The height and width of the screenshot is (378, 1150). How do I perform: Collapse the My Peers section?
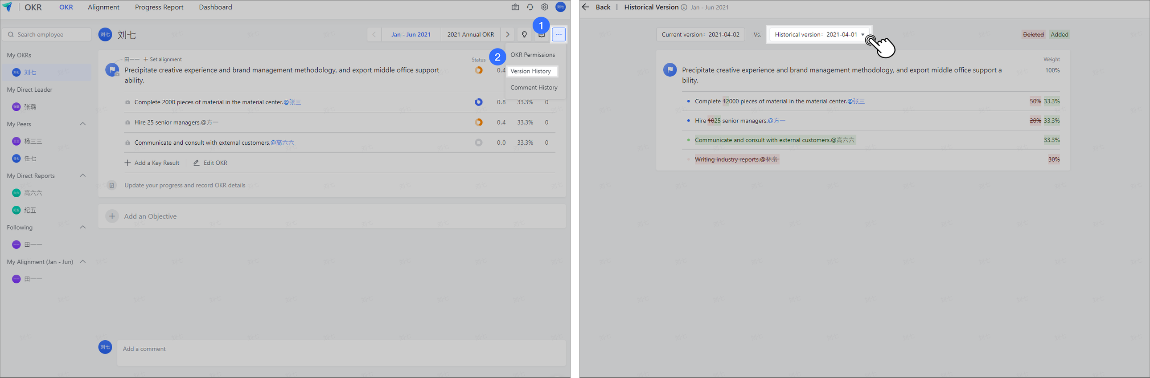coord(82,124)
